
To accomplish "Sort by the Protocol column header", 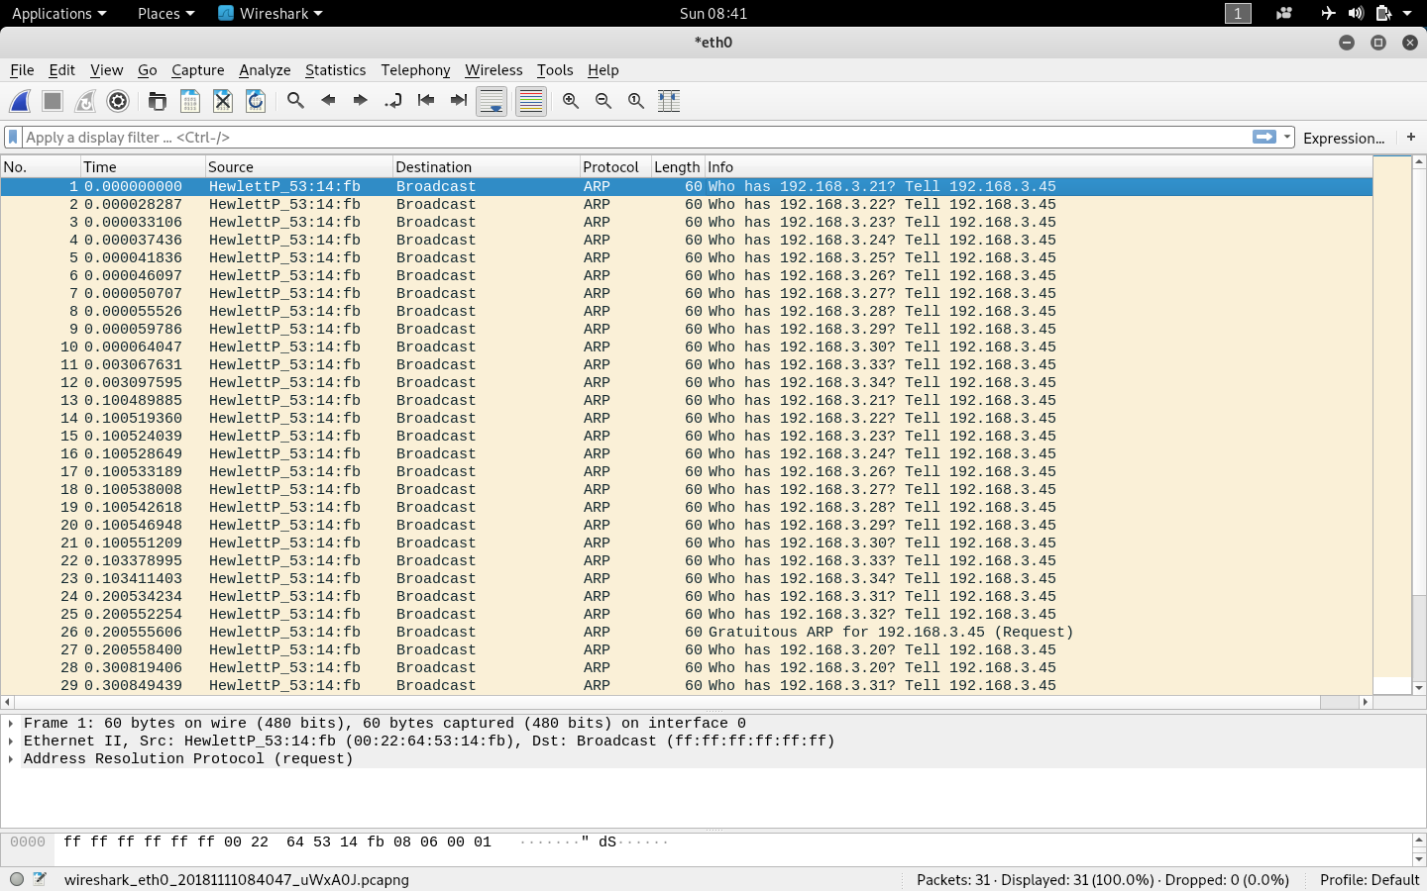I will pyautogui.click(x=615, y=166).
